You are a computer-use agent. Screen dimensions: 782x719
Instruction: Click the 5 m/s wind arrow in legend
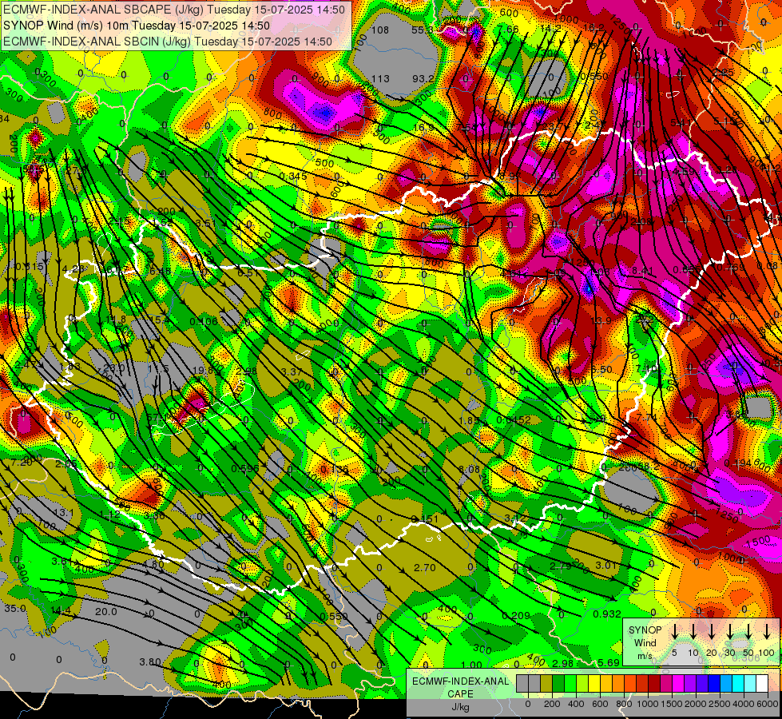tap(675, 632)
